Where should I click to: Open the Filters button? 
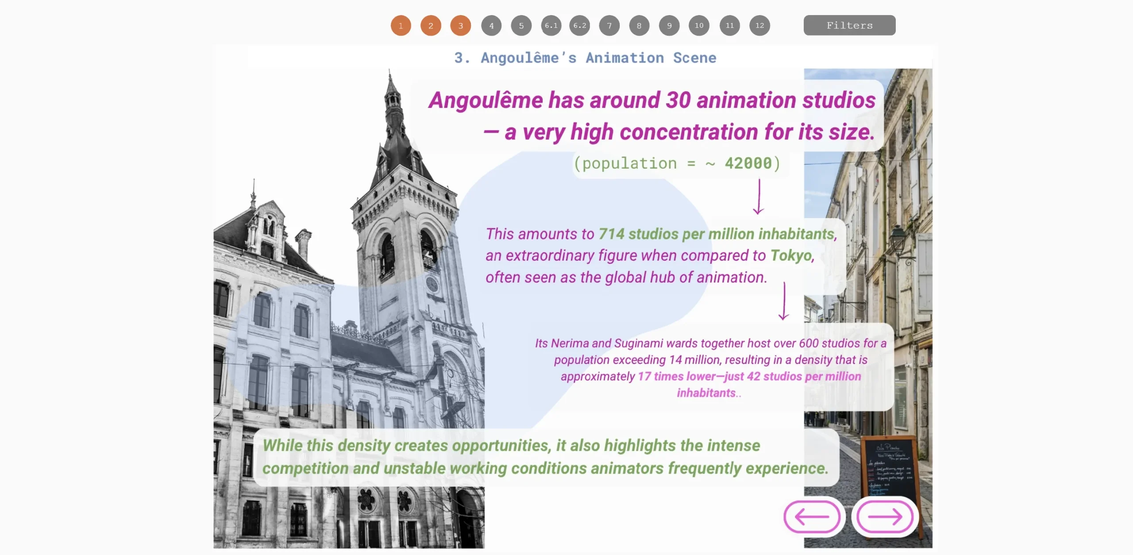[849, 25]
